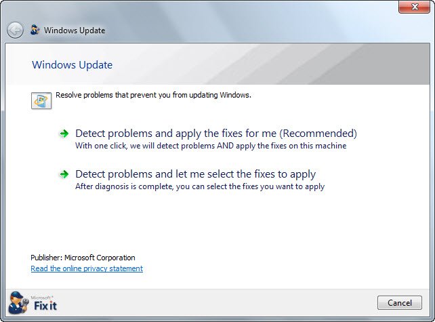
Task: Click the 'Windows Update' title bar text
Action: pos(75,31)
